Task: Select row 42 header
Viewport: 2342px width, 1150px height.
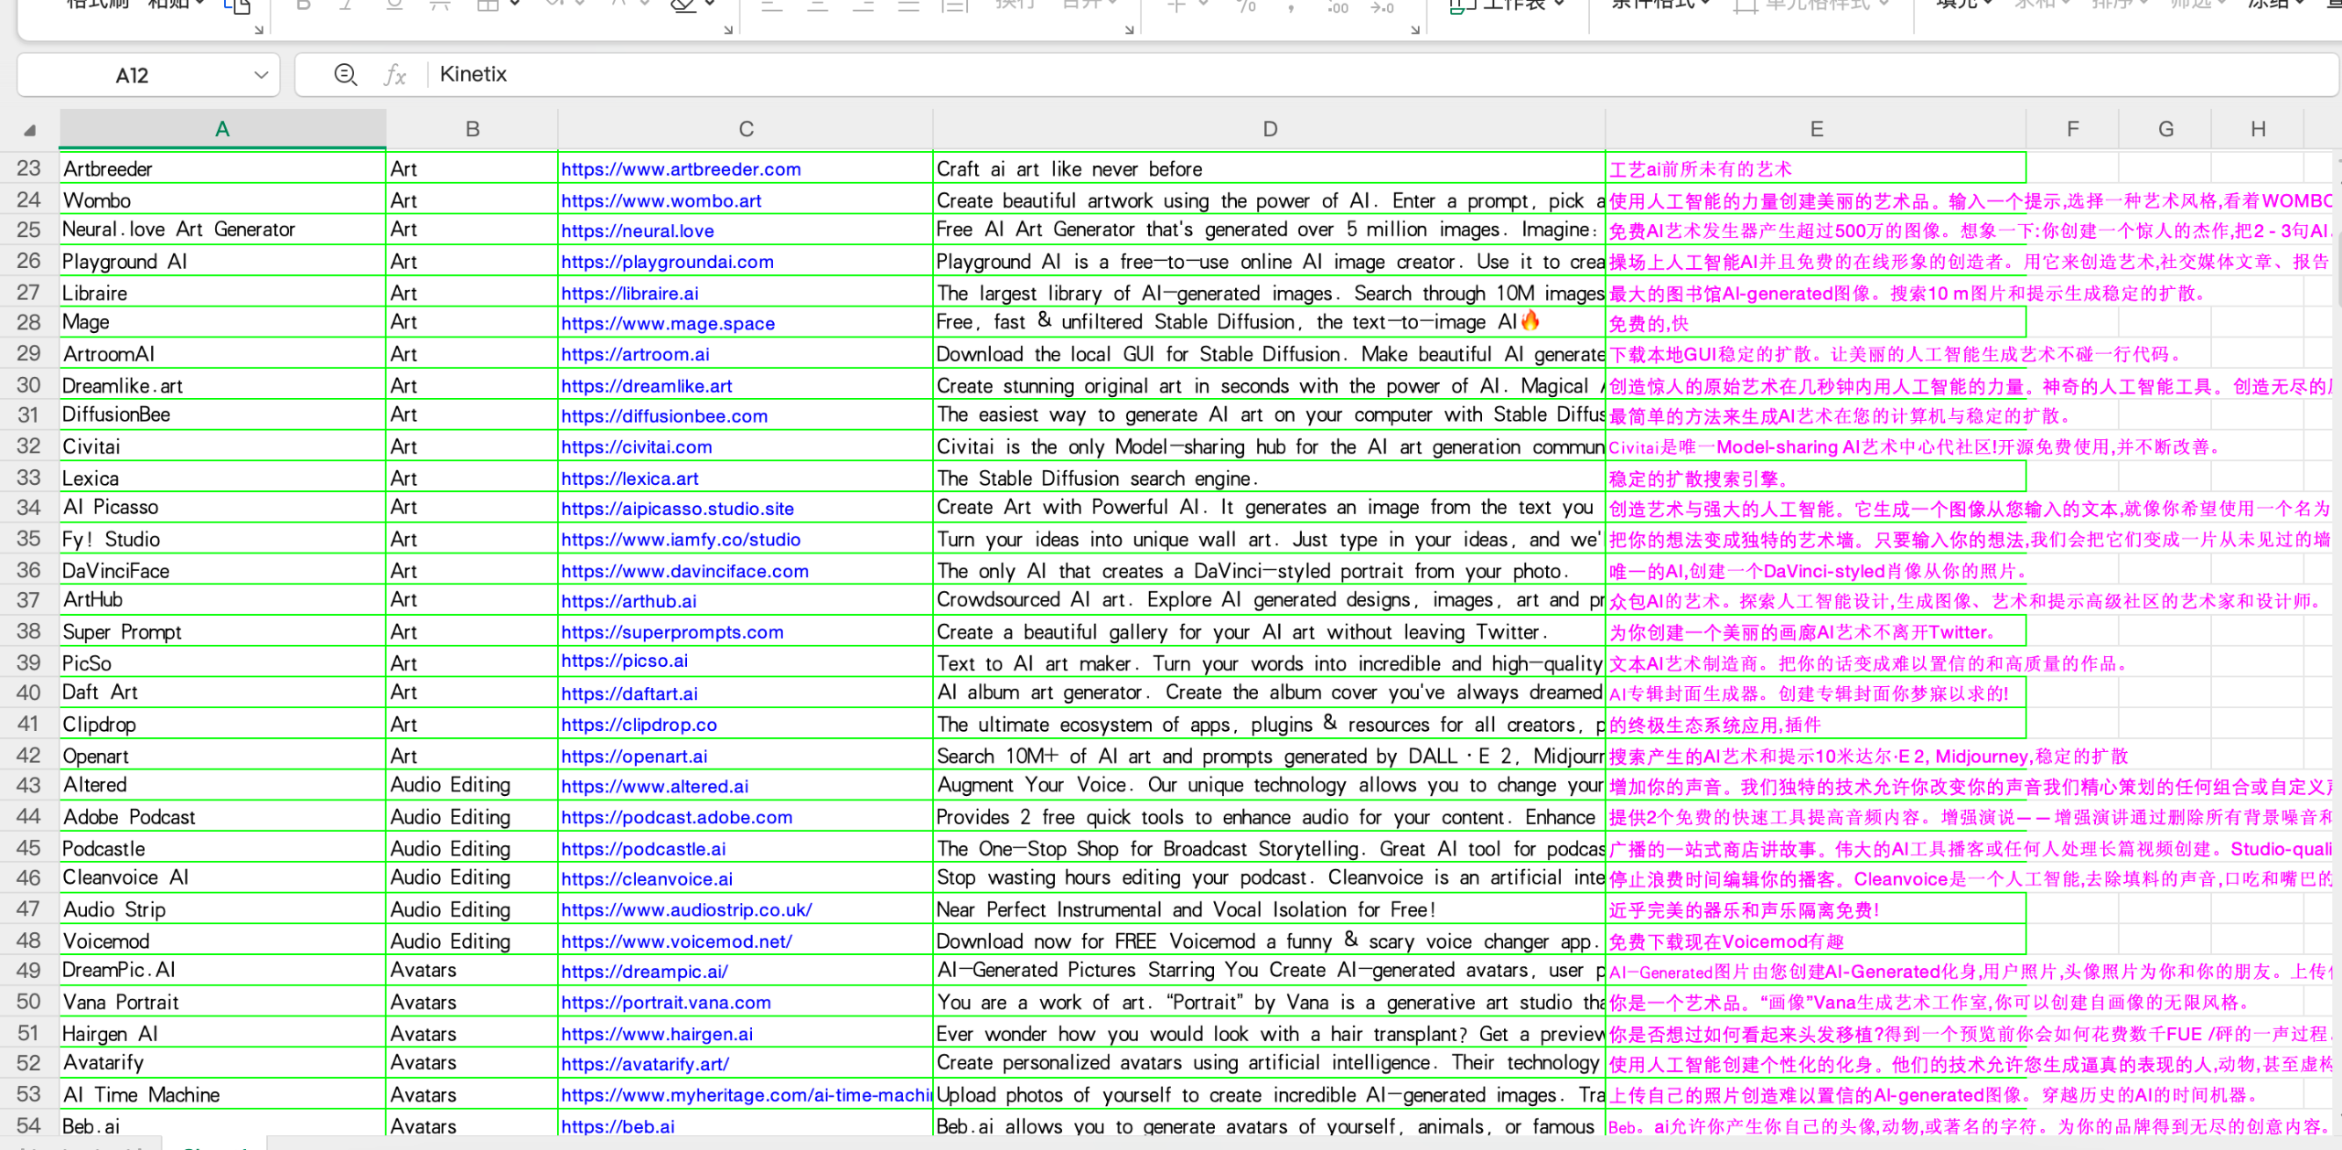Action: [28, 756]
